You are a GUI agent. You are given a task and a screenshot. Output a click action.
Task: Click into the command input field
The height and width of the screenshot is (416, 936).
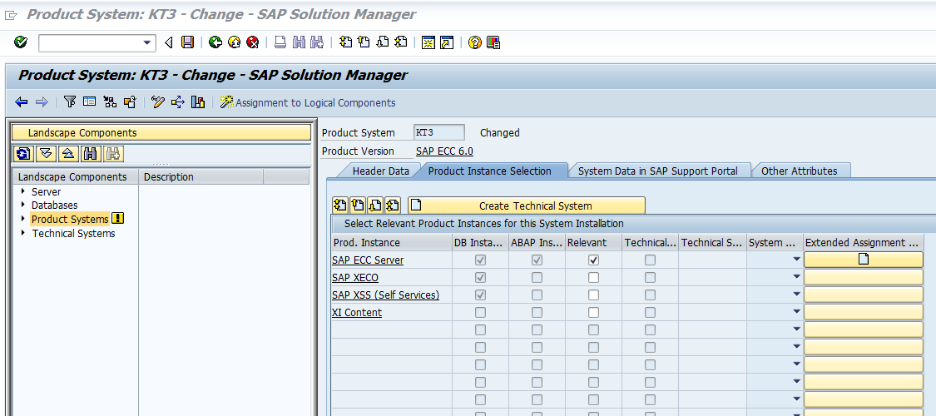(x=90, y=42)
